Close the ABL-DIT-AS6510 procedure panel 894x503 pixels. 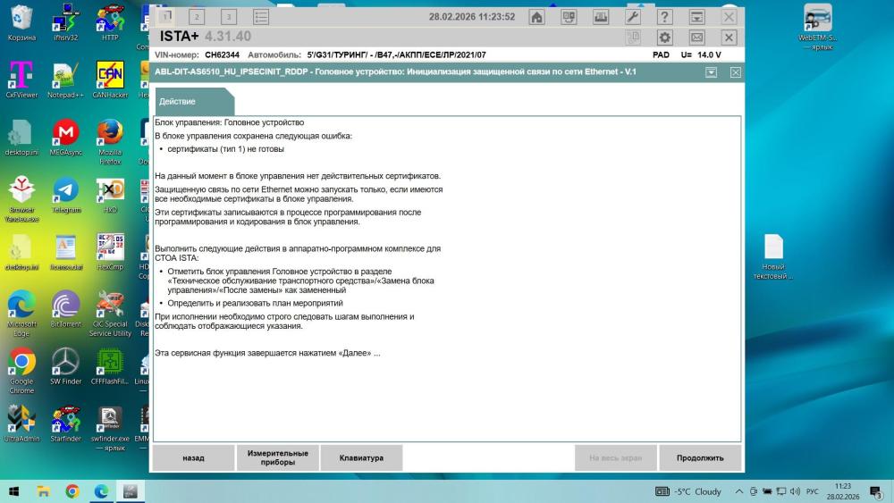pos(736,72)
